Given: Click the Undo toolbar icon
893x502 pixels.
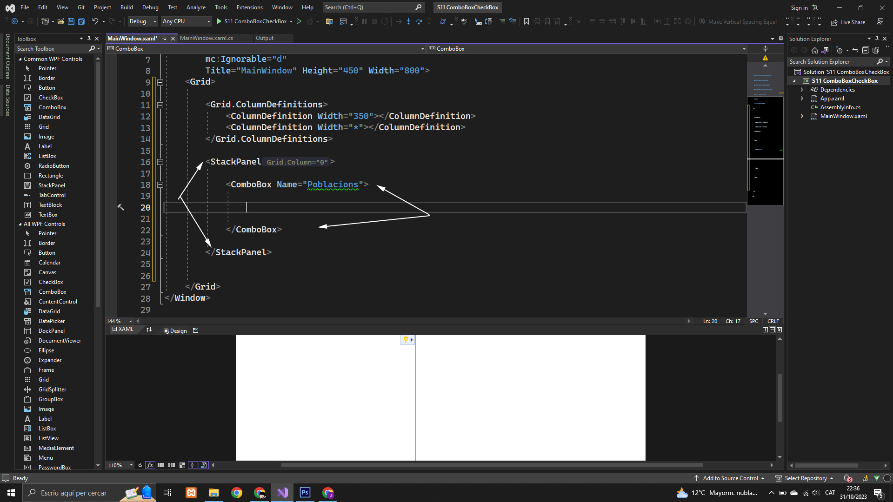Looking at the screenshot, I should pos(95,21).
